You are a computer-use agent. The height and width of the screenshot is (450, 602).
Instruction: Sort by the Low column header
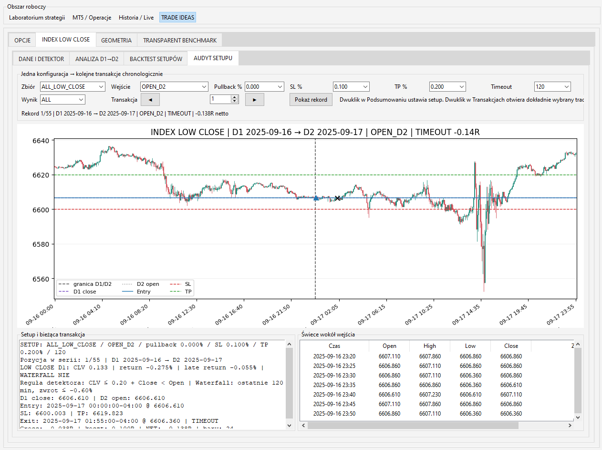470,346
